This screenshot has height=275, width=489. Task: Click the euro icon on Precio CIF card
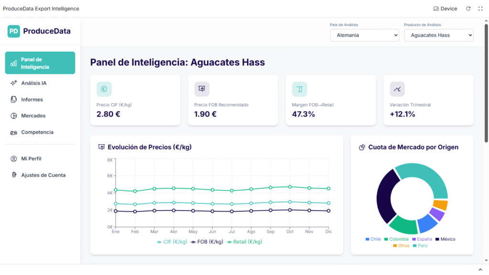[104, 89]
